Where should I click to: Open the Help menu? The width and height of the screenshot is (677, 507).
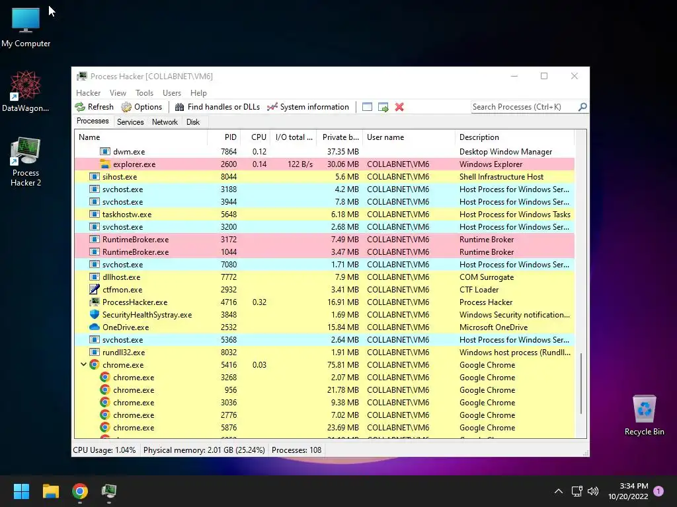tap(198, 92)
